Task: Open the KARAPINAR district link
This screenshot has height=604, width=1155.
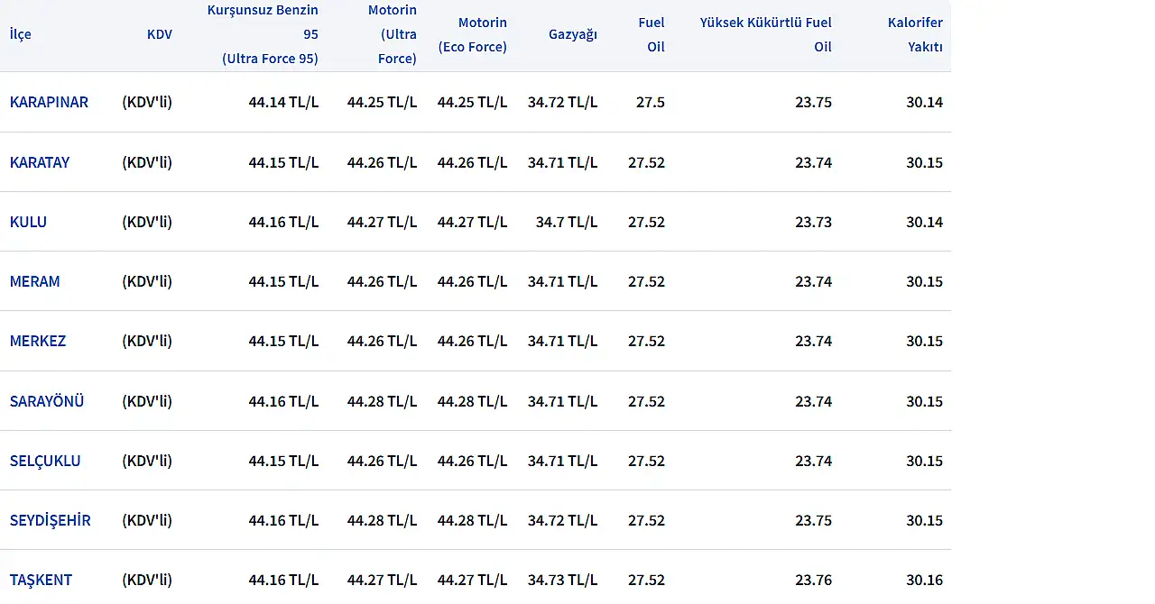Action: 49,102
